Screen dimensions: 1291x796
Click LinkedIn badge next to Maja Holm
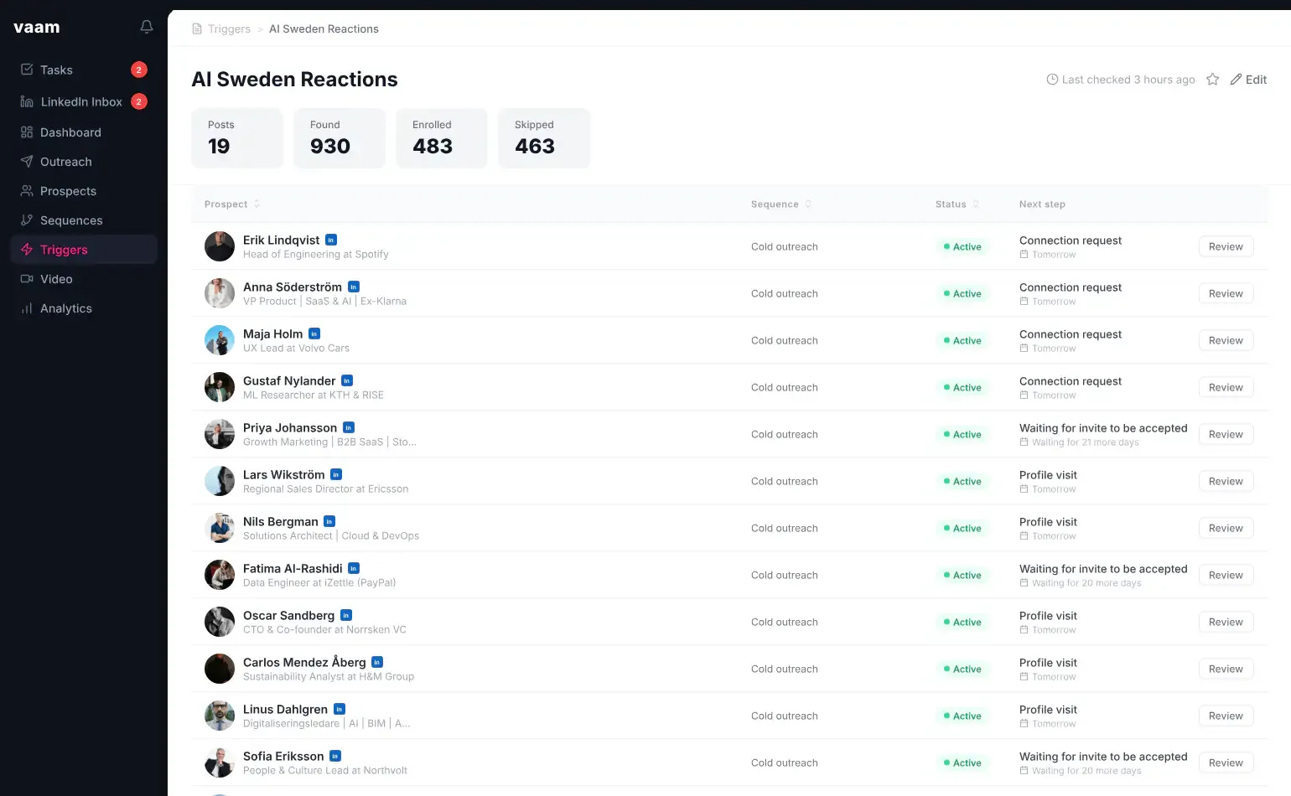[x=314, y=333]
